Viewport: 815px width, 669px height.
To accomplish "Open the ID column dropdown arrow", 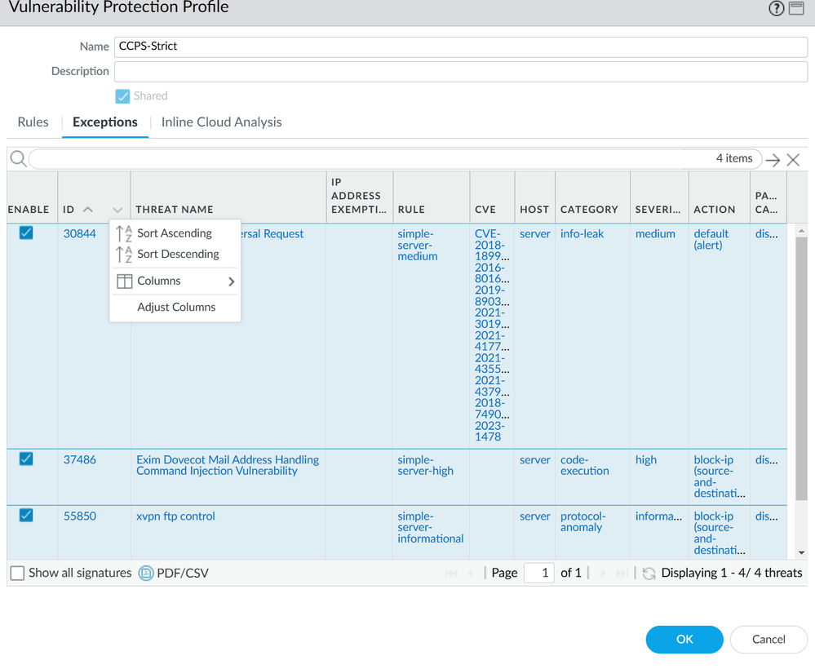I will (x=117, y=210).
